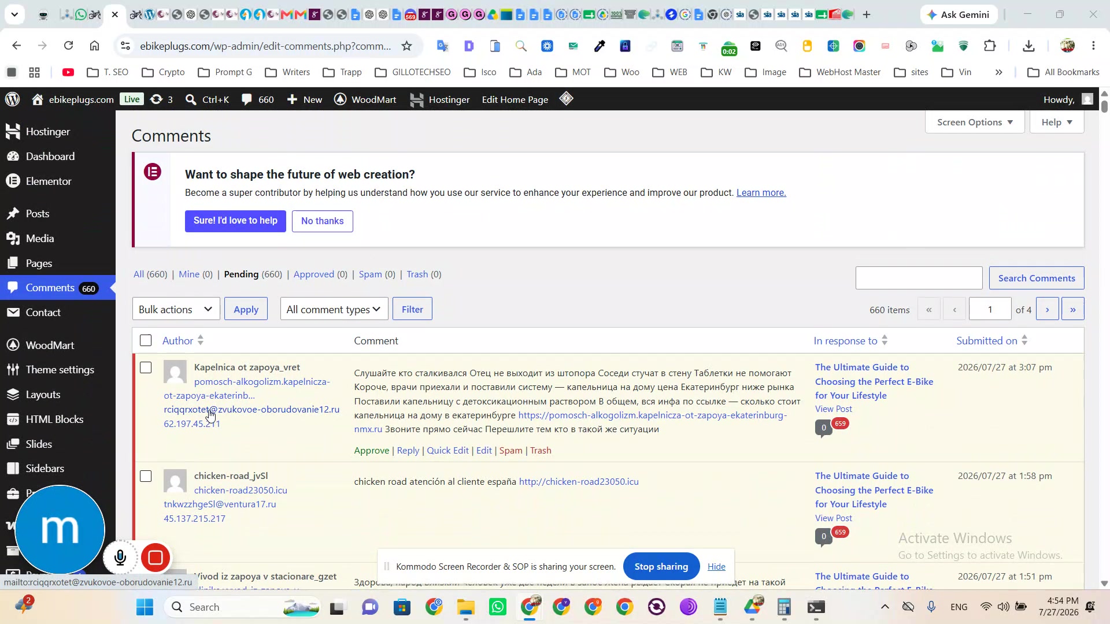
Task: Sort by Submitted on column
Action: (x=992, y=340)
